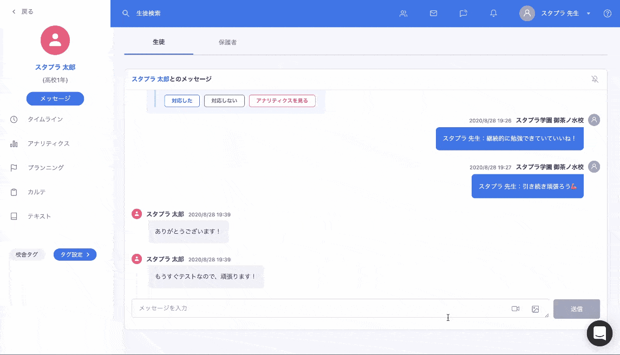Open タグ設定 chevron button

click(75, 254)
